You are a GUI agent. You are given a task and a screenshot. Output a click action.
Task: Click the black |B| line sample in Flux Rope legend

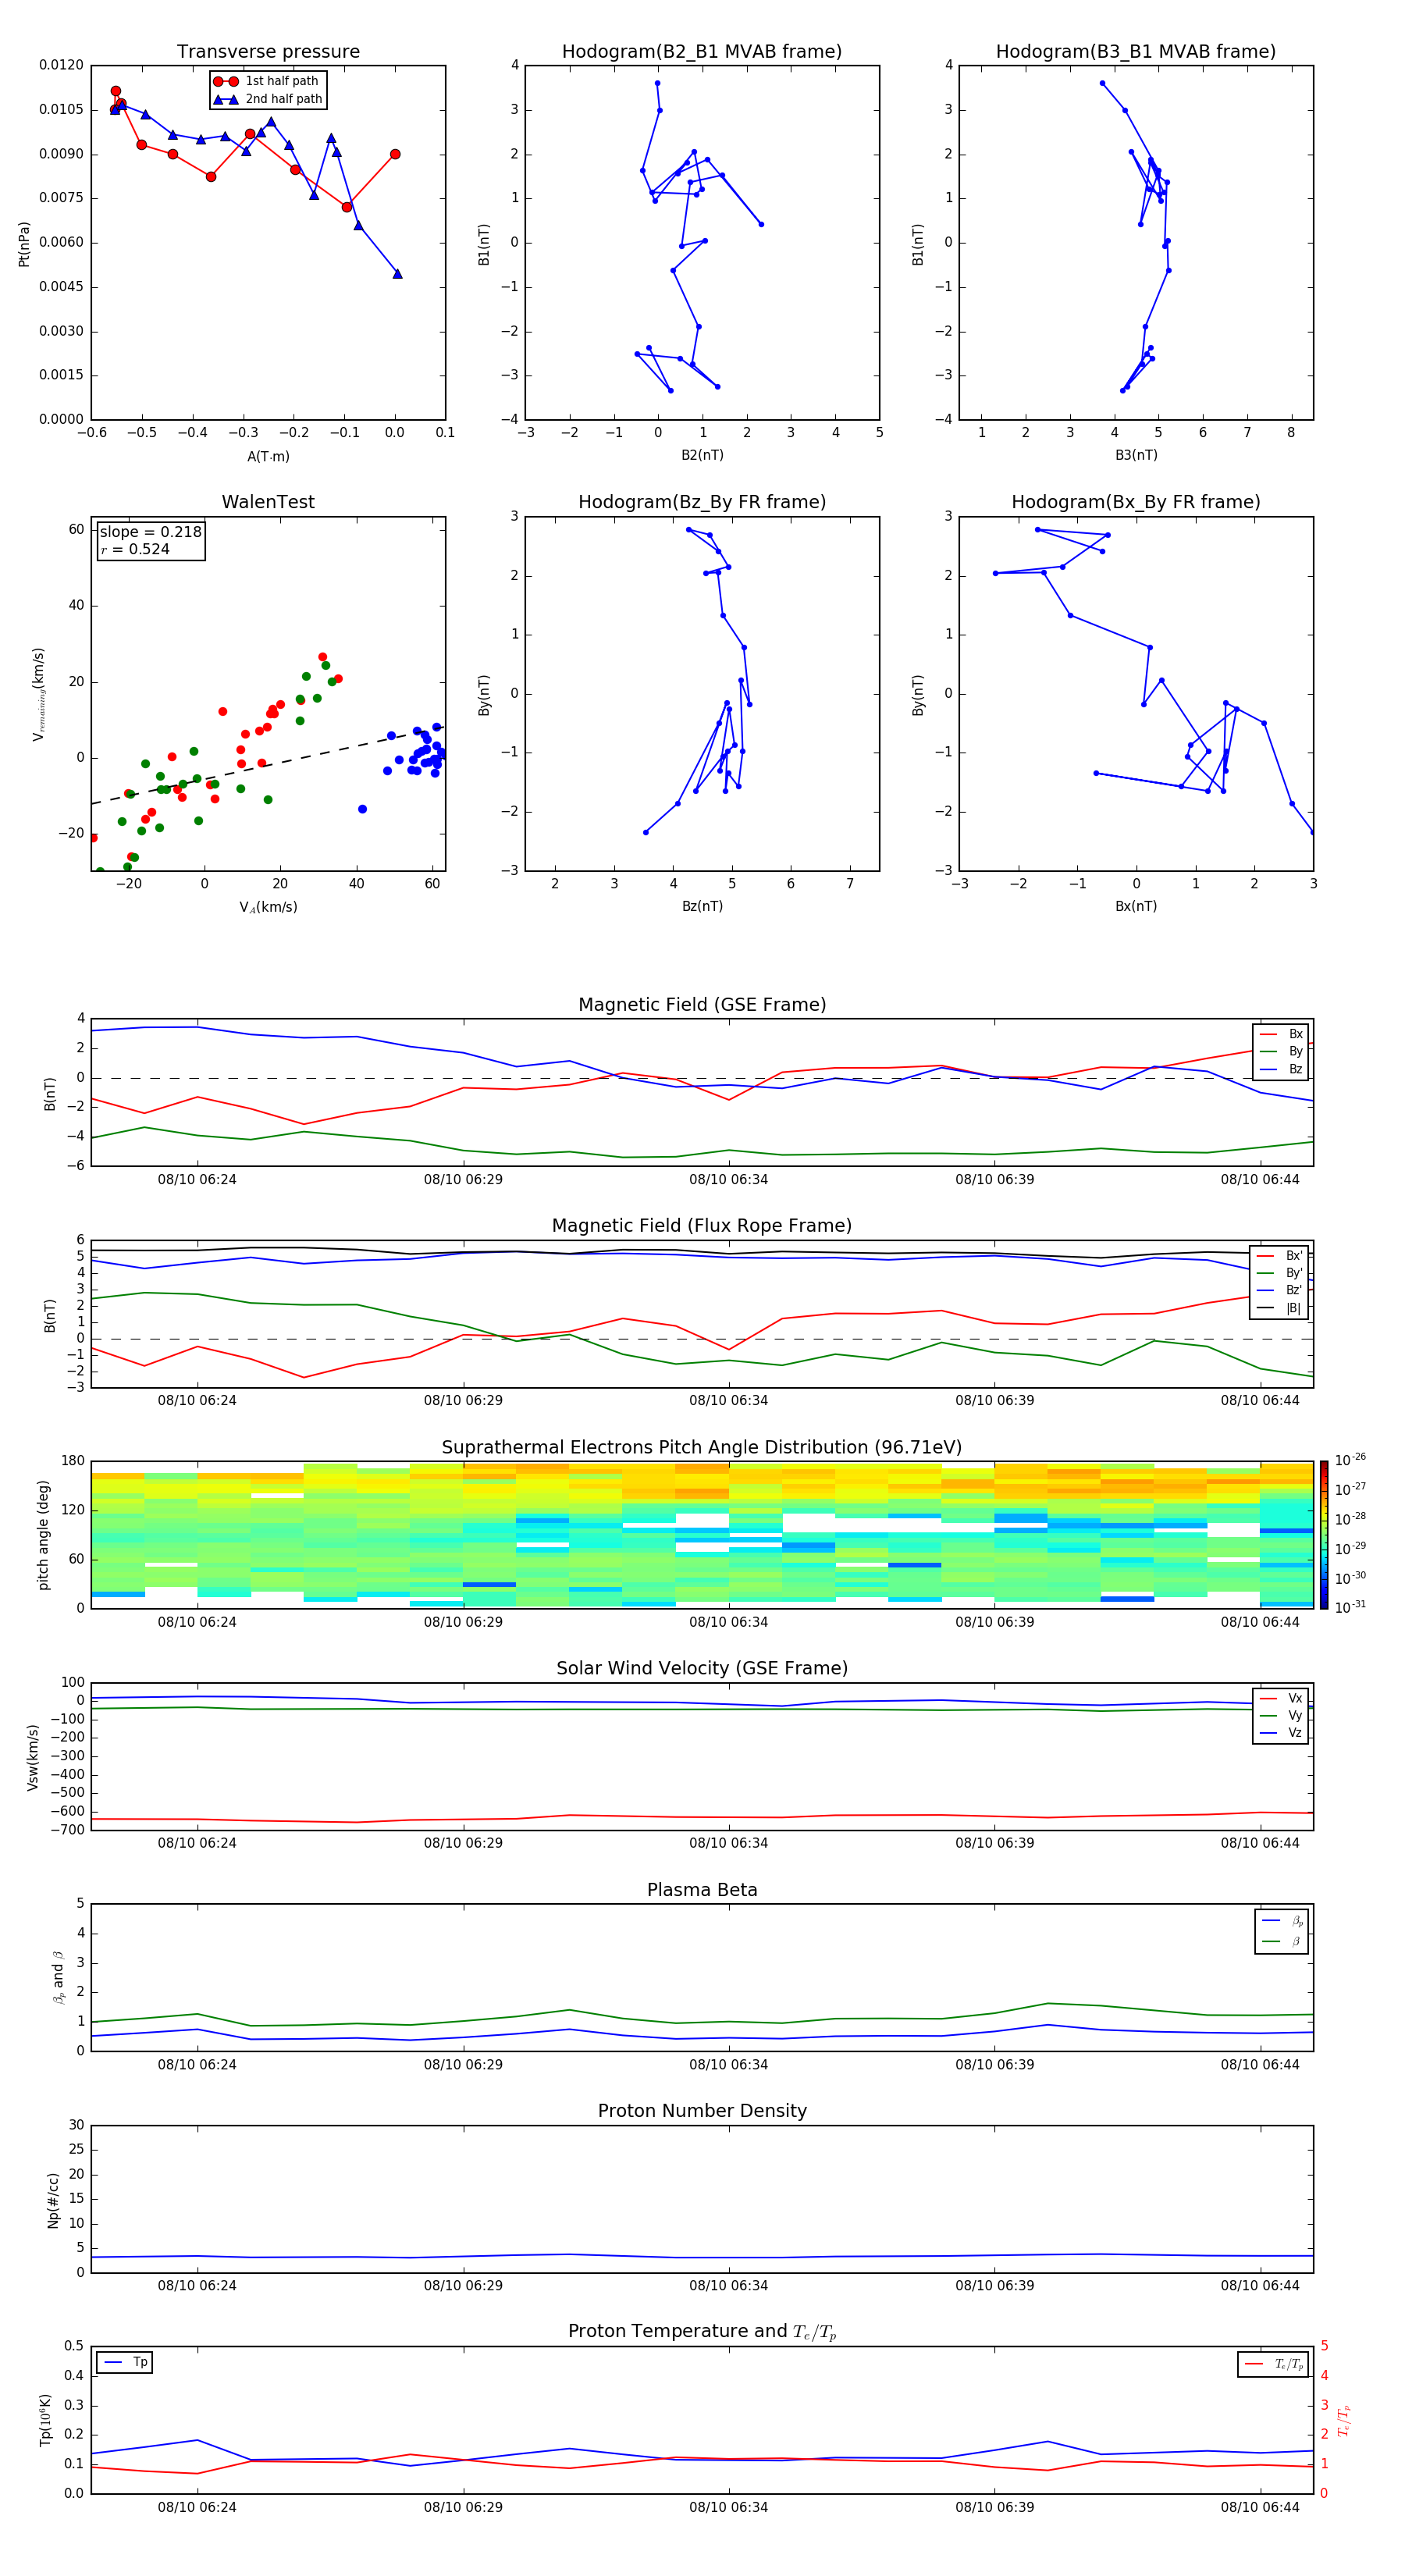pyautogui.click(x=1266, y=1308)
